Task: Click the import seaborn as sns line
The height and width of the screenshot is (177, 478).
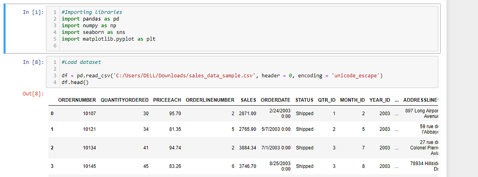Action: (94, 32)
